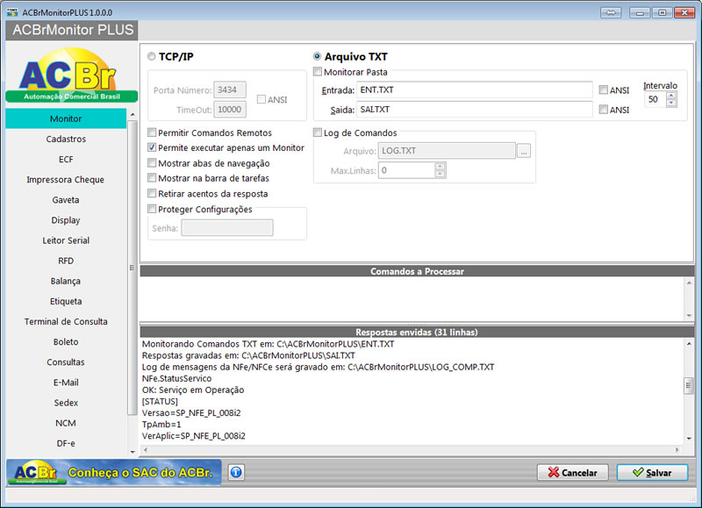The image size is (702, 508).
Task: Open the Balança section
Action: click(66, 281)
